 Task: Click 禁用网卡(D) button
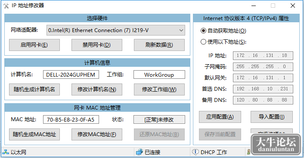coord(97,45)
